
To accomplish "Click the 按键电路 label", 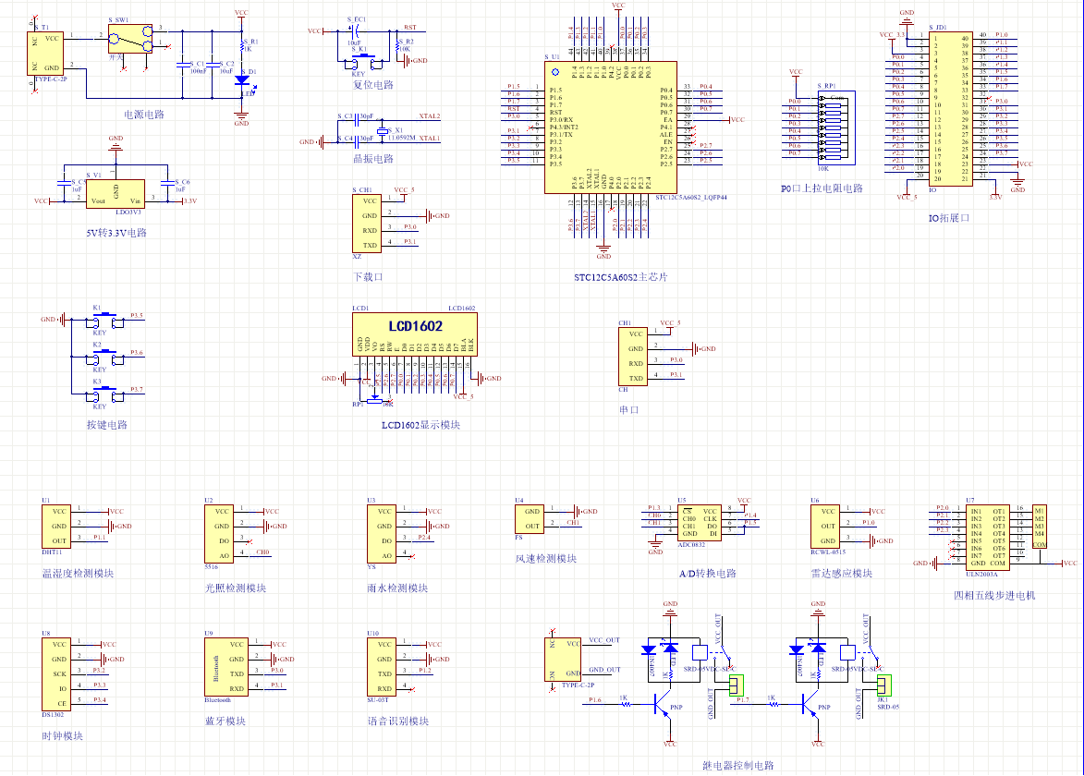I will click(106, 425).
